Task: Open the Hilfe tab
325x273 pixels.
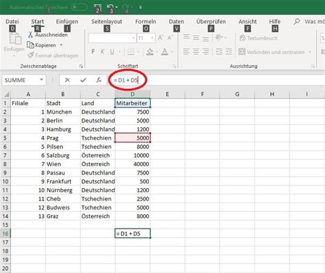Action: (x=275, y=21)
